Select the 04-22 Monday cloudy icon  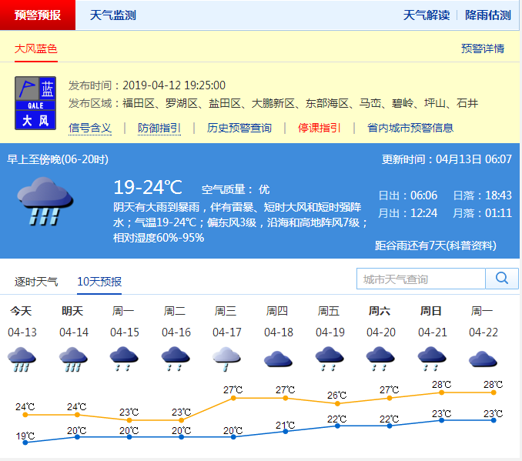pos(482,359)
